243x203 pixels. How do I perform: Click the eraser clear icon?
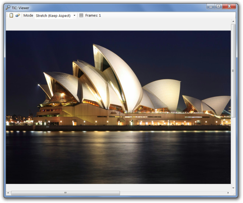coord(18,15)
